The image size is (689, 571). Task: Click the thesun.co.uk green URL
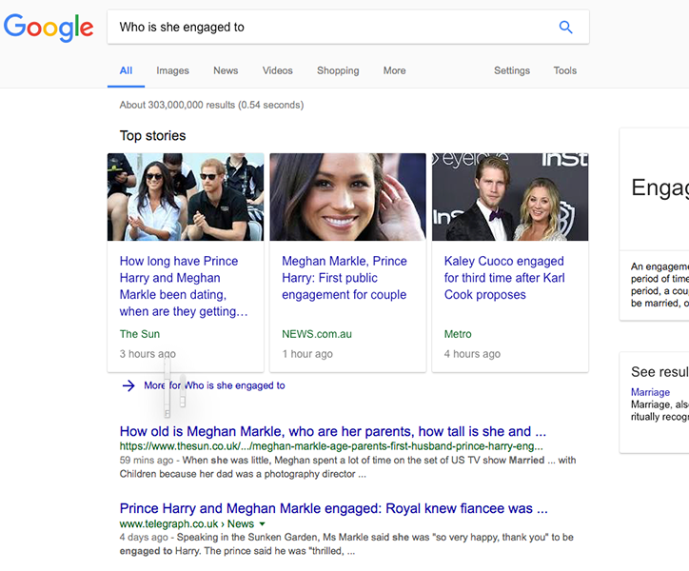point(331,446)
